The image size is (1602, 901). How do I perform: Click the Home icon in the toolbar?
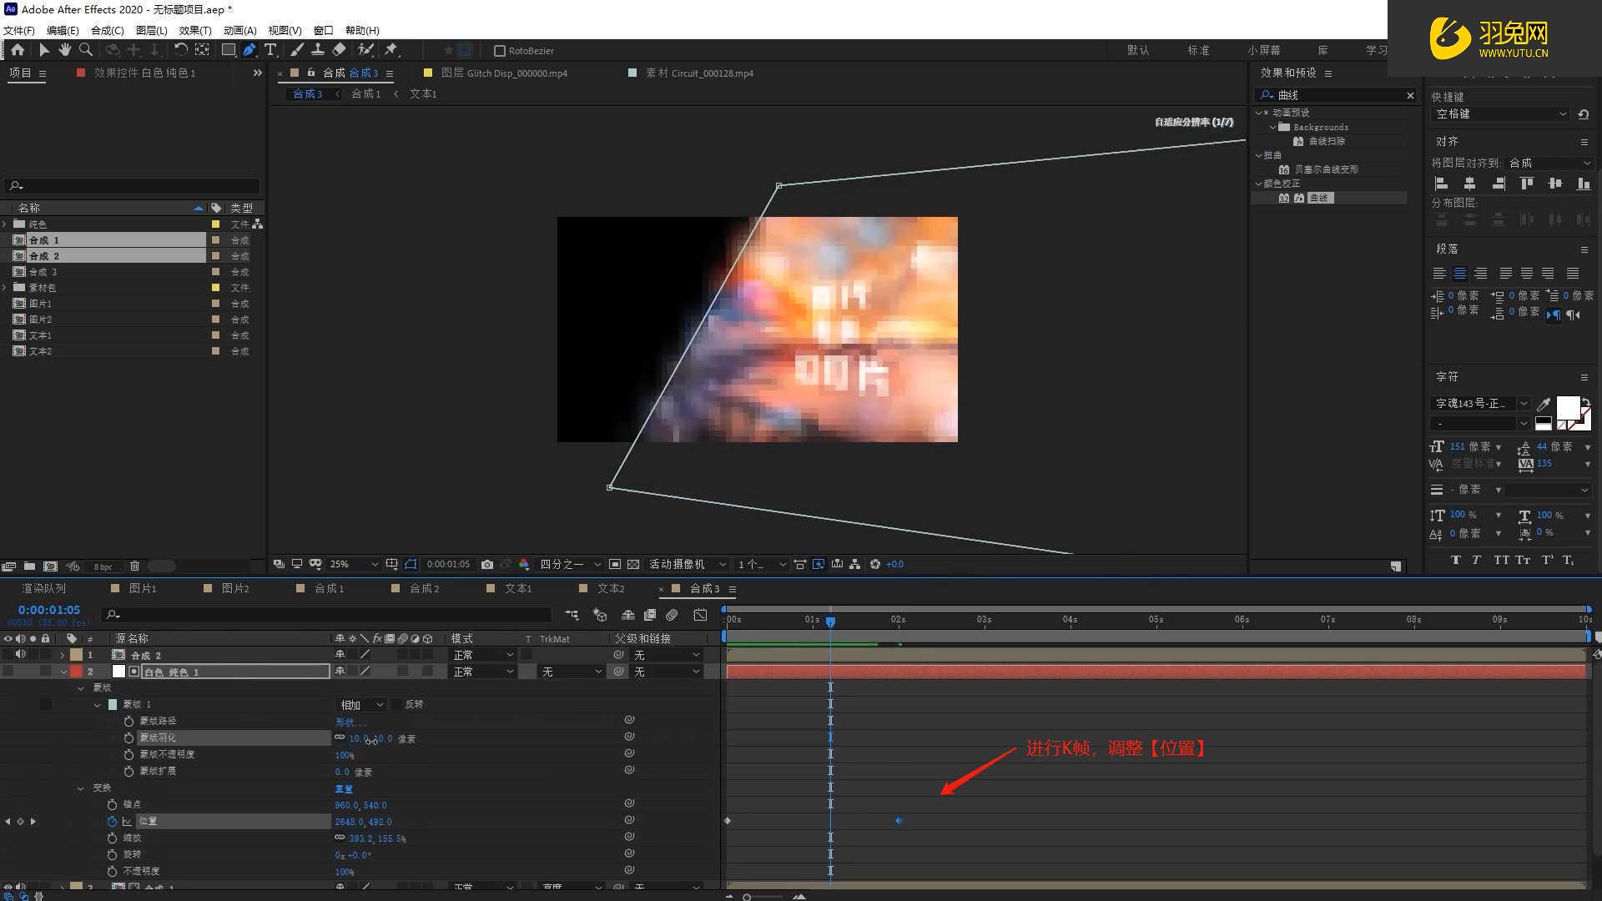point(17,50)
